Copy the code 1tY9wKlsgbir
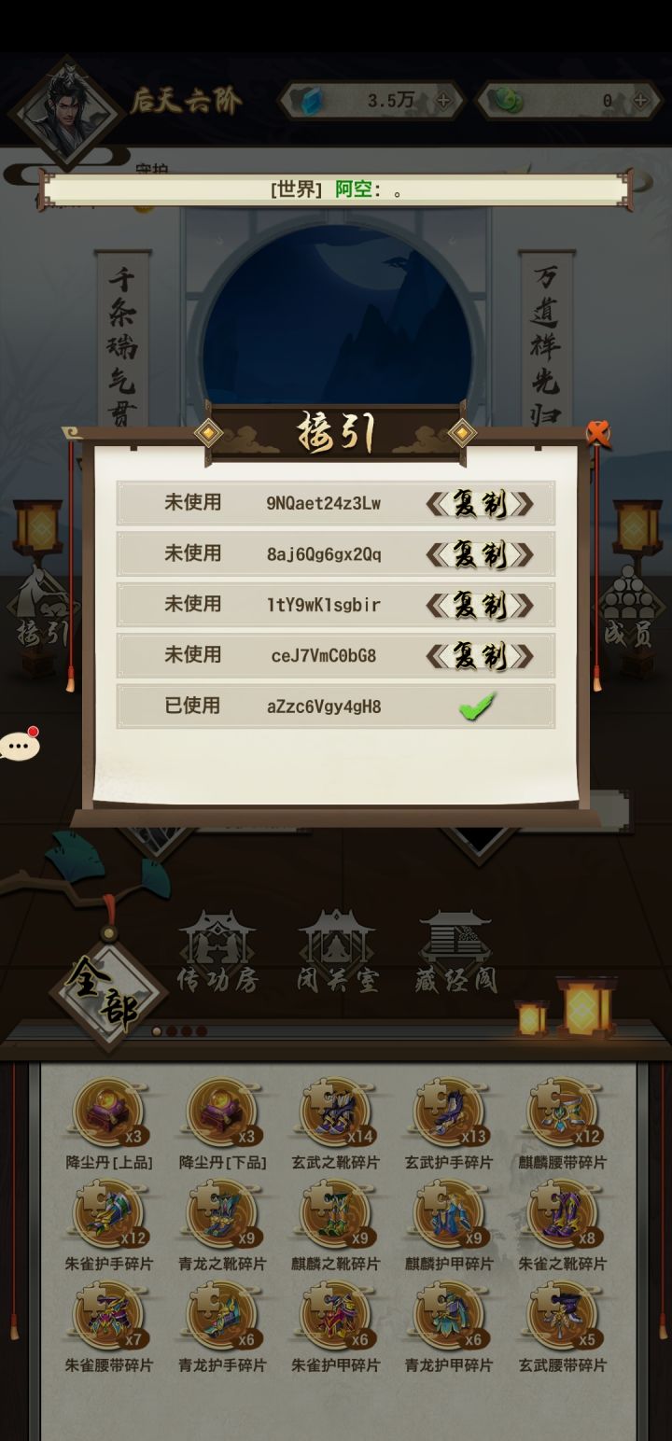This screenshot has width=672, height=1441. tap(480, 605)
